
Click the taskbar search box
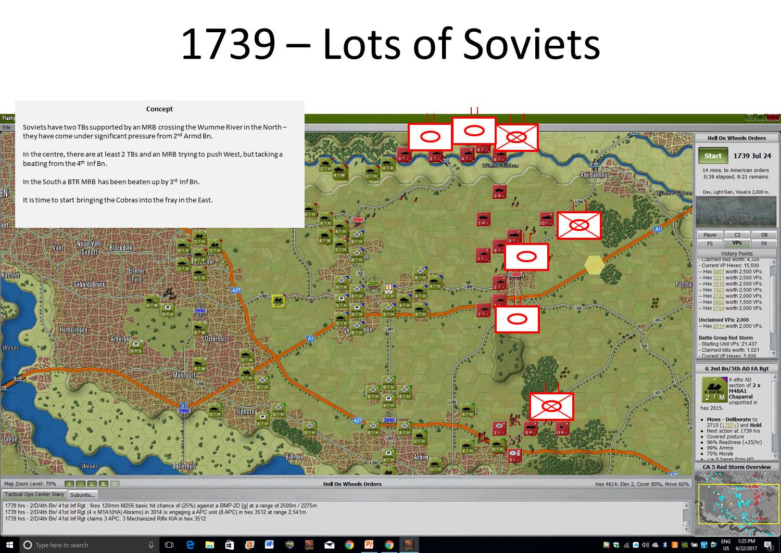pos(90,545)
